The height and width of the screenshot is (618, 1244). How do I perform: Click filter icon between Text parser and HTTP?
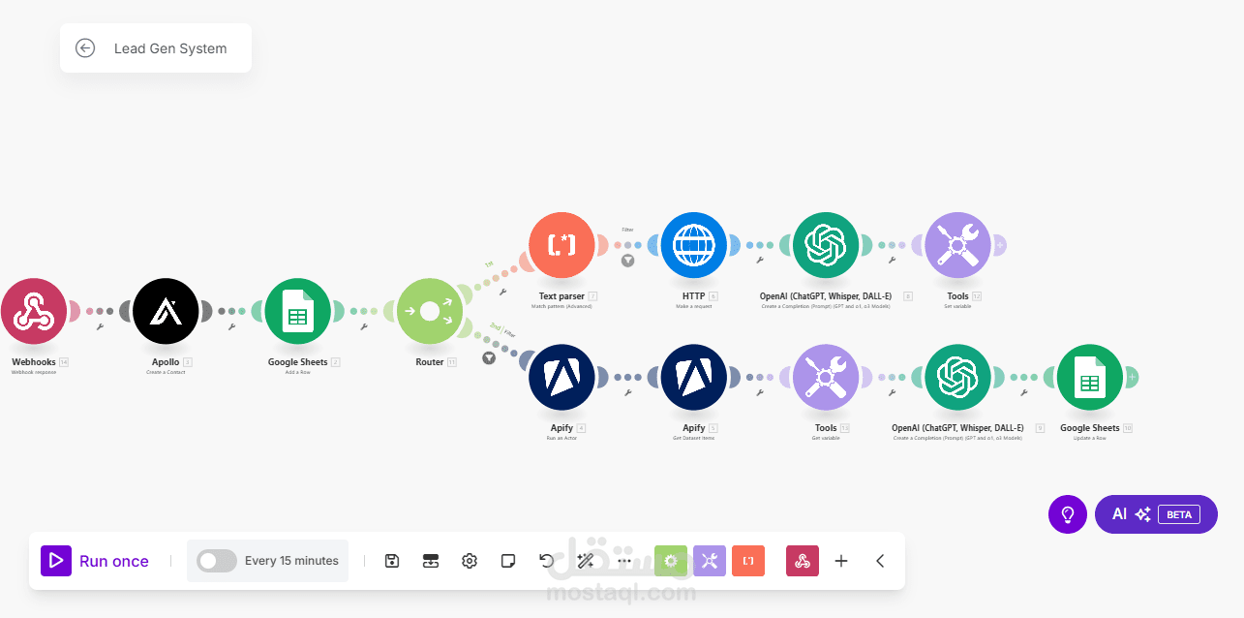point(627,260)
